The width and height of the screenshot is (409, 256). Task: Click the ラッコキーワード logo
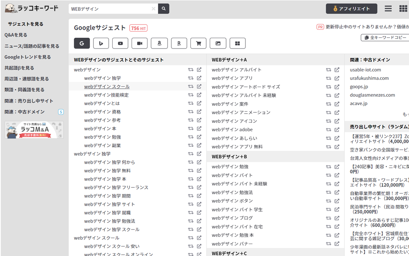(x=32, y=8)
